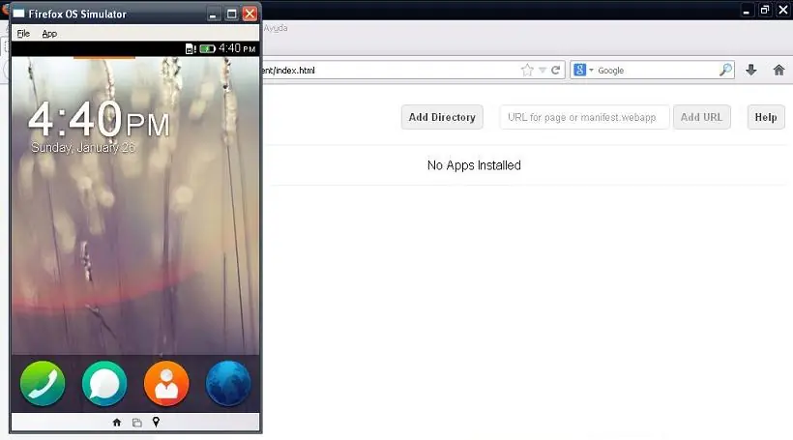
Task: Click the search magnifier icon
Action: 725,70
